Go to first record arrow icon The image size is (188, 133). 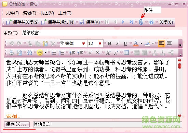coord(107,22)
